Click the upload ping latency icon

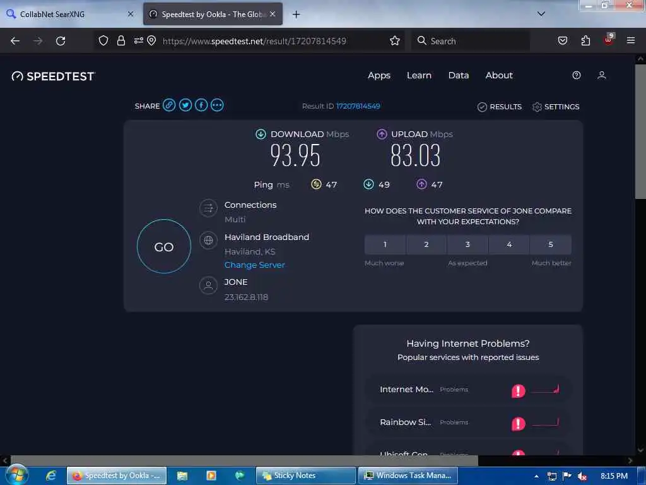point(421,184)
